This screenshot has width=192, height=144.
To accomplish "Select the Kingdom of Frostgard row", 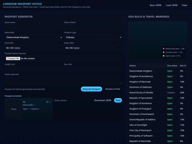I will point(158,109).
